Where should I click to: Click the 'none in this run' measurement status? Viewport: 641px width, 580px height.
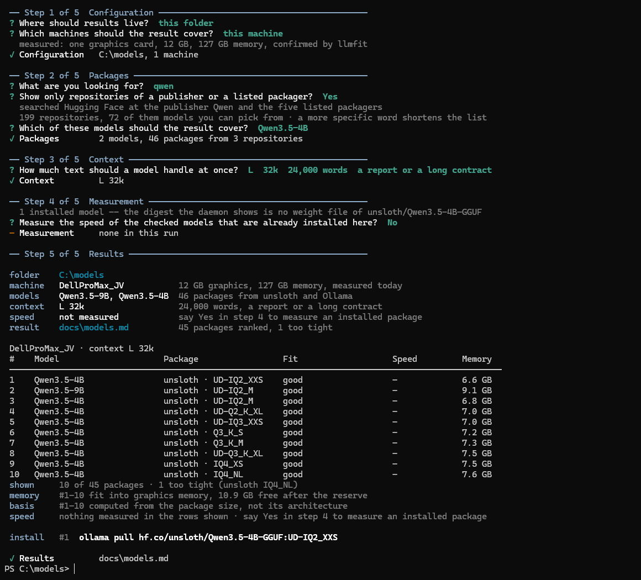139,233
